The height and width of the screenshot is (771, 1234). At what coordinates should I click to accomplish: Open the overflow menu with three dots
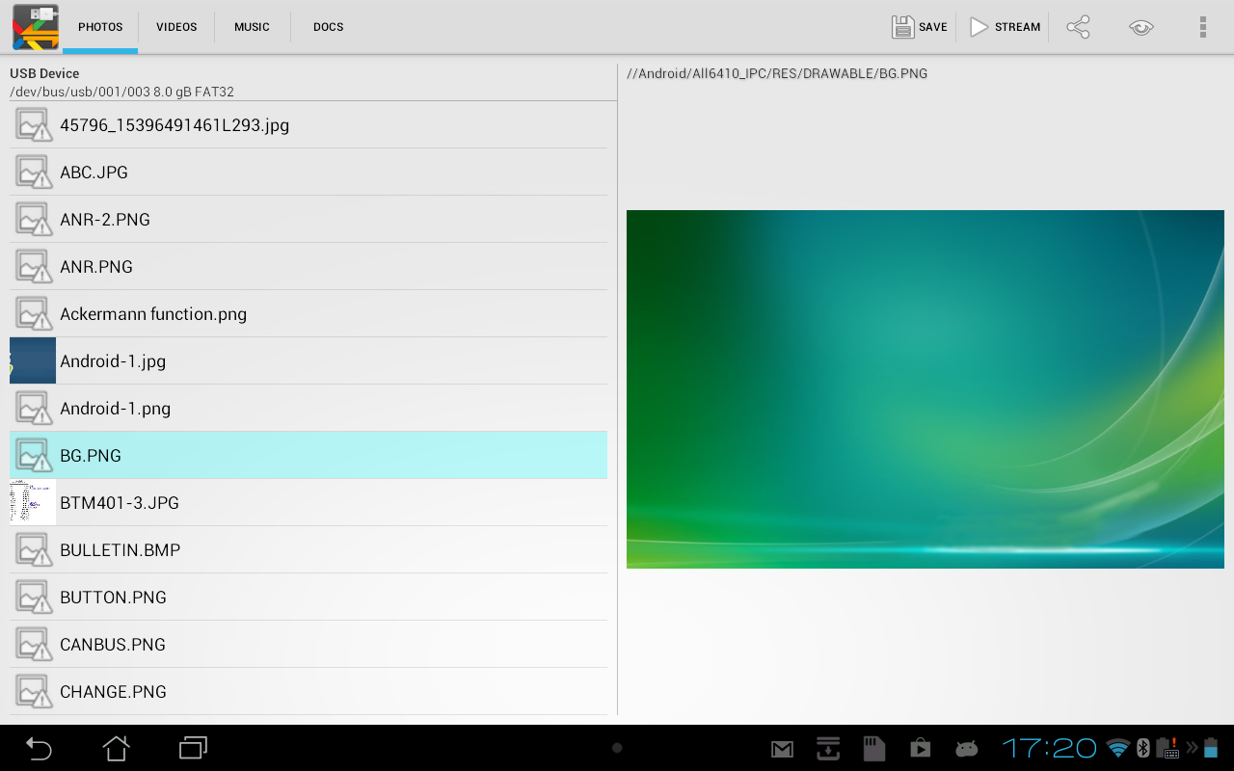[x=1203, y=27]
